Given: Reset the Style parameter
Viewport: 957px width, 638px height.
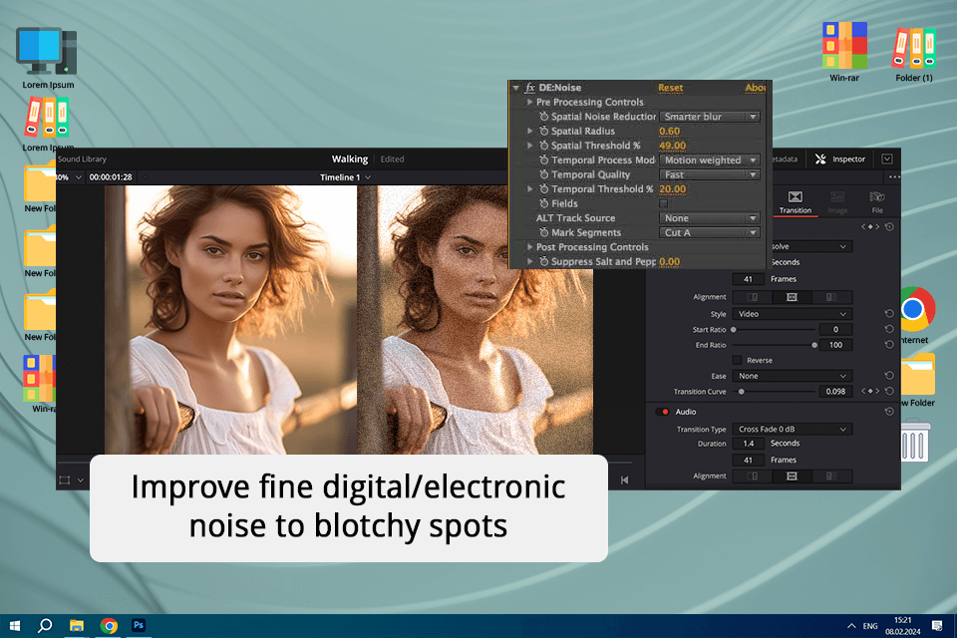Looking at the screenshot, I should (x=889, y=314).
